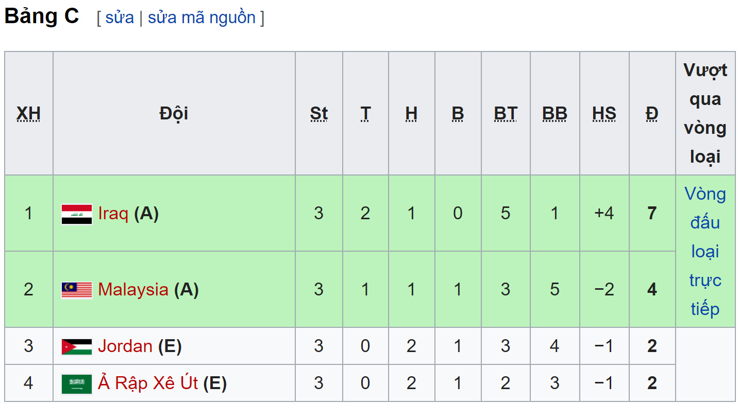Click the BB column header abbreviation
739x403 pixels.
tap(555, 113)
